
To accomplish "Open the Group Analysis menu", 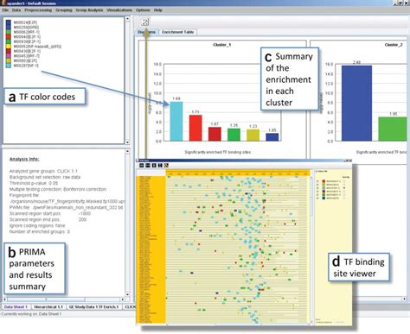I will (89, 10).
